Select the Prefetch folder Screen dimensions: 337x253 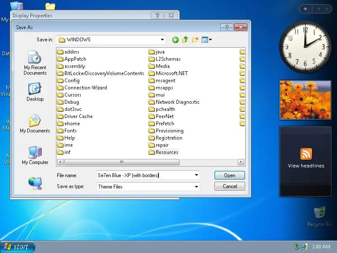(162, 124)
